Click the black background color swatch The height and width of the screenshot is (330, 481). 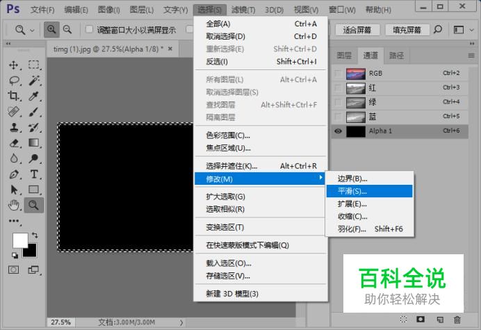pos(31,251)
